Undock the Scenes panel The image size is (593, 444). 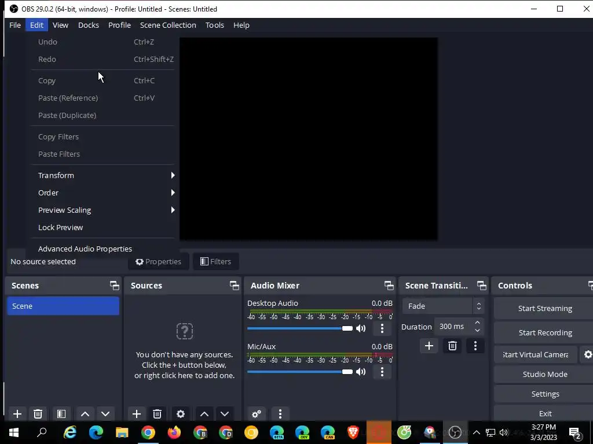click(114, 286)
